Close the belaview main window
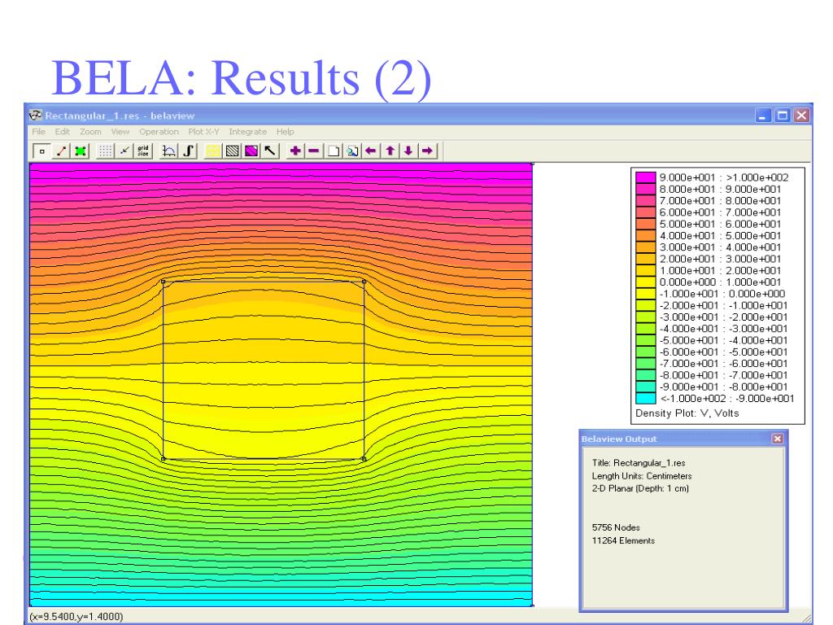Image resolution: width=833 pixels, height=625 pixels. pyautogui.click(x=801, y=116)
